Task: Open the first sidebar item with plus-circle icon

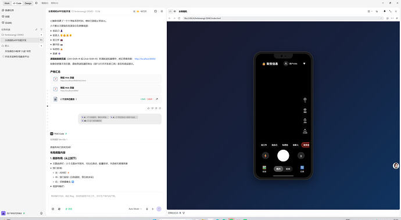Action: point(8,10)
